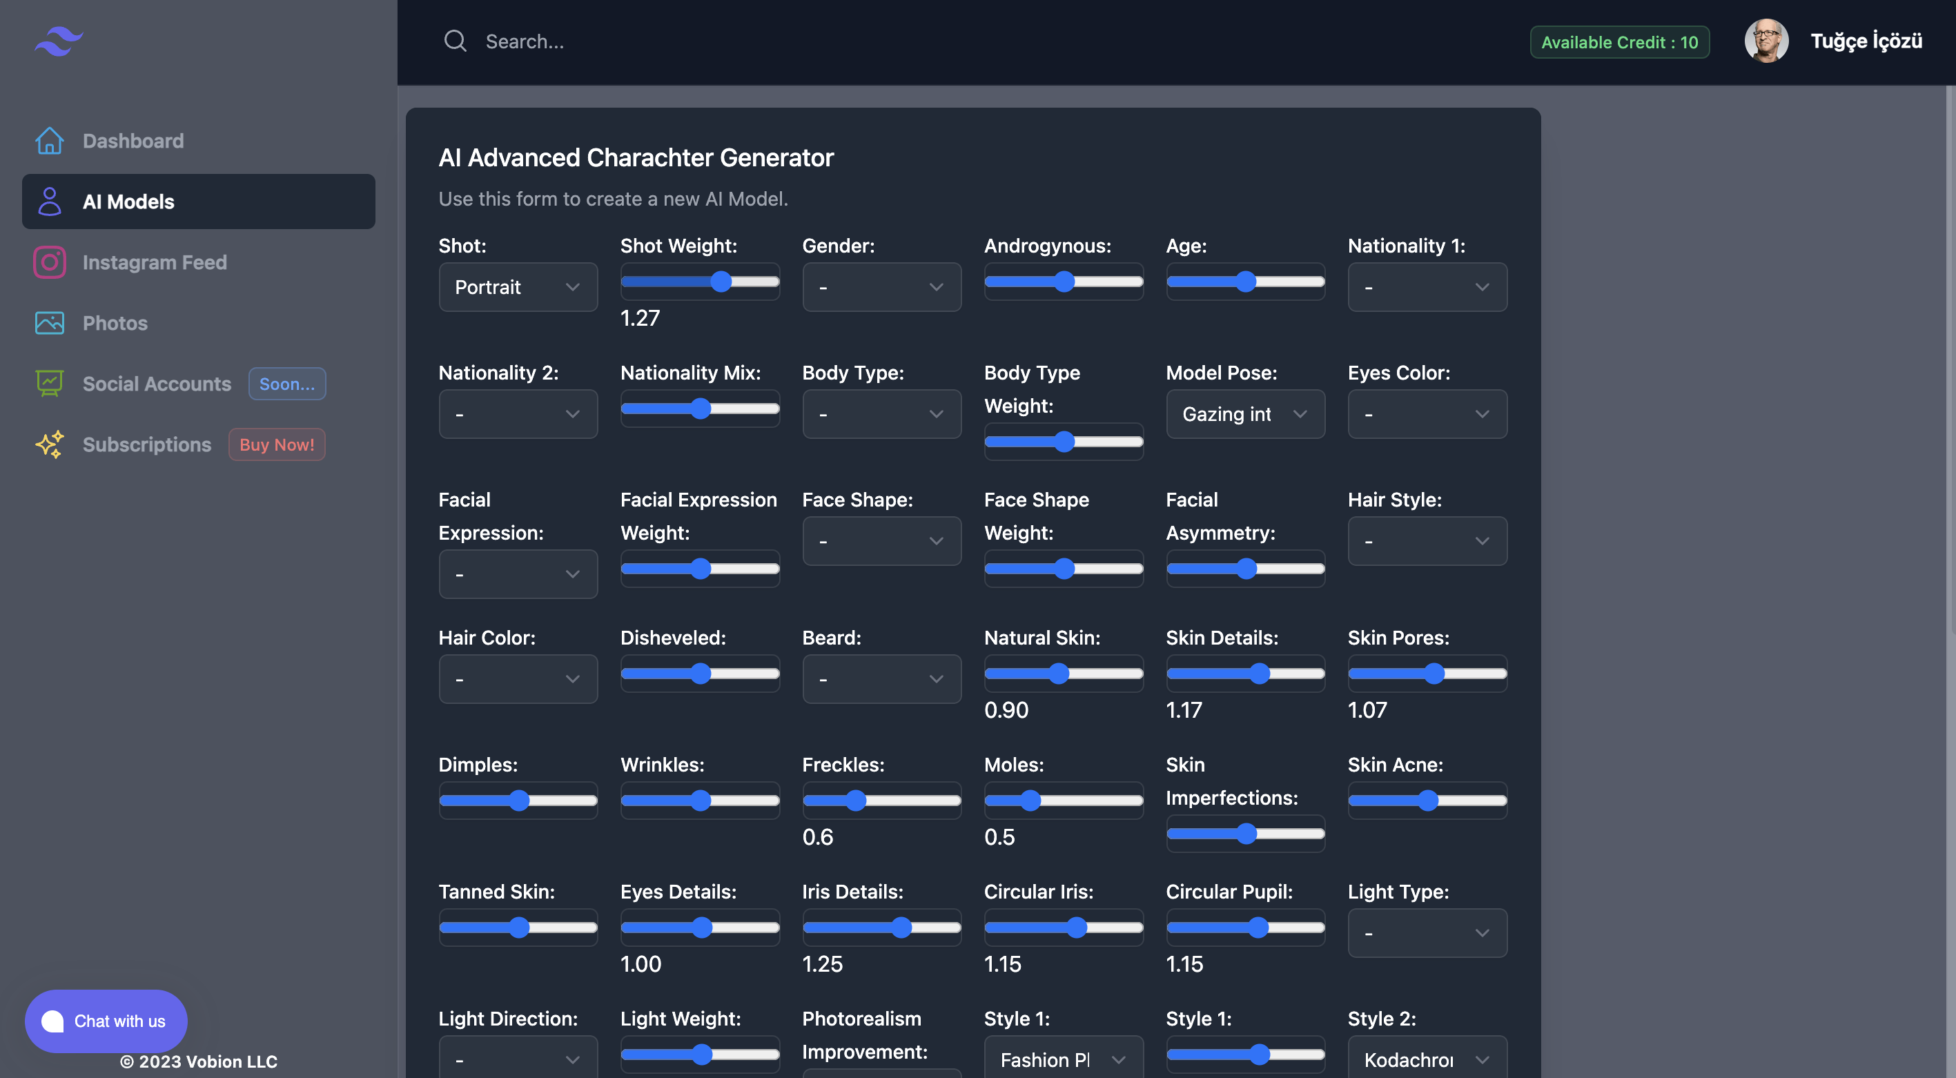The height and width of the screenshot is (1078, 1956).
Task: Click the Instagram Feed camera icon
Action: coord(50,262)
